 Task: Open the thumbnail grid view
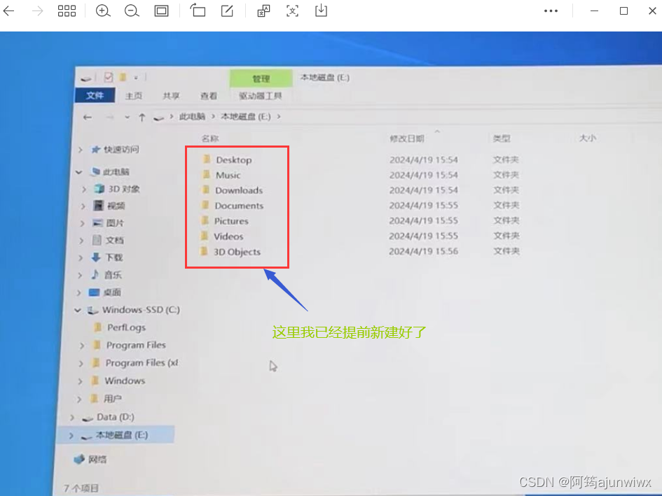pos(67,11)
